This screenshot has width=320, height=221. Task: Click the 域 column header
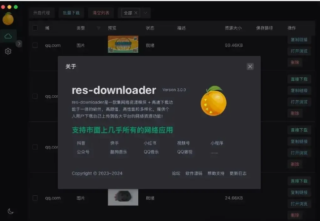pos(47,28)
